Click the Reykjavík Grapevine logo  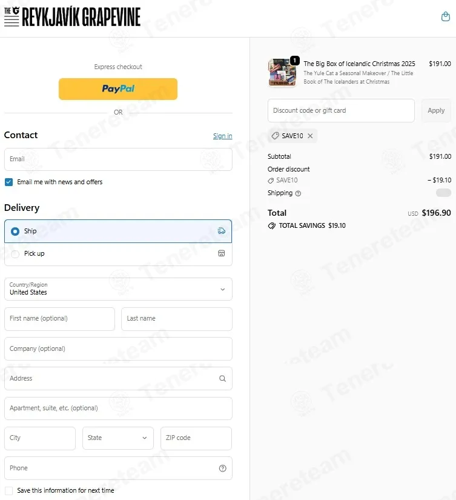click(x=72, y=16)
